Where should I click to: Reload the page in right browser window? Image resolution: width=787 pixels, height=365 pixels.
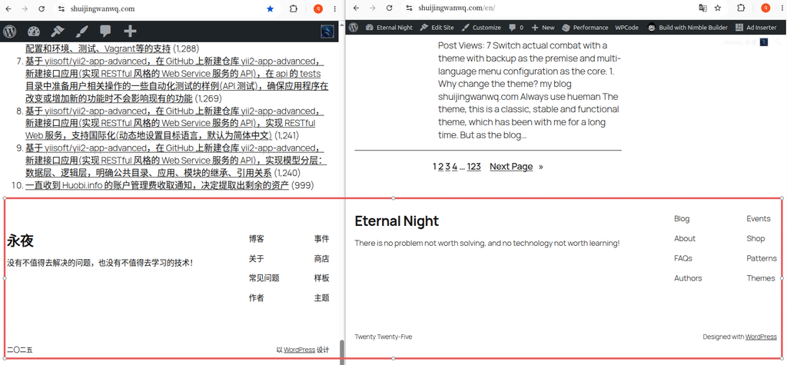click(x=389, y=8)
